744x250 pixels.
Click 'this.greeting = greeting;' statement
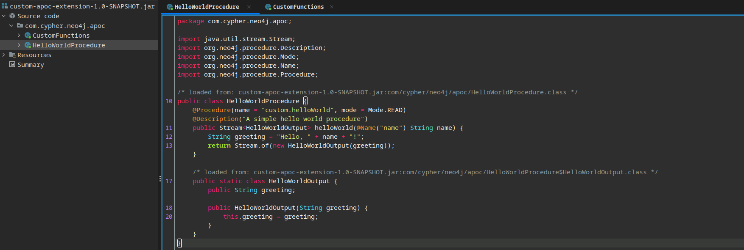coord(271,217)
